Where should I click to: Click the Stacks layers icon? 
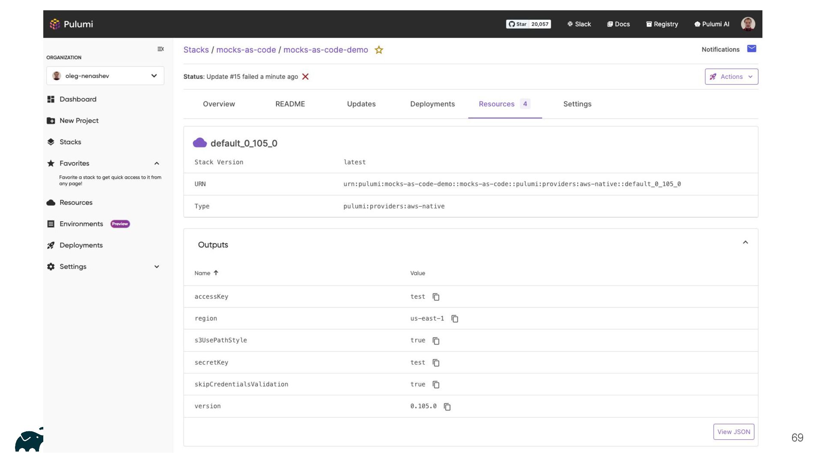coord(51,142)
